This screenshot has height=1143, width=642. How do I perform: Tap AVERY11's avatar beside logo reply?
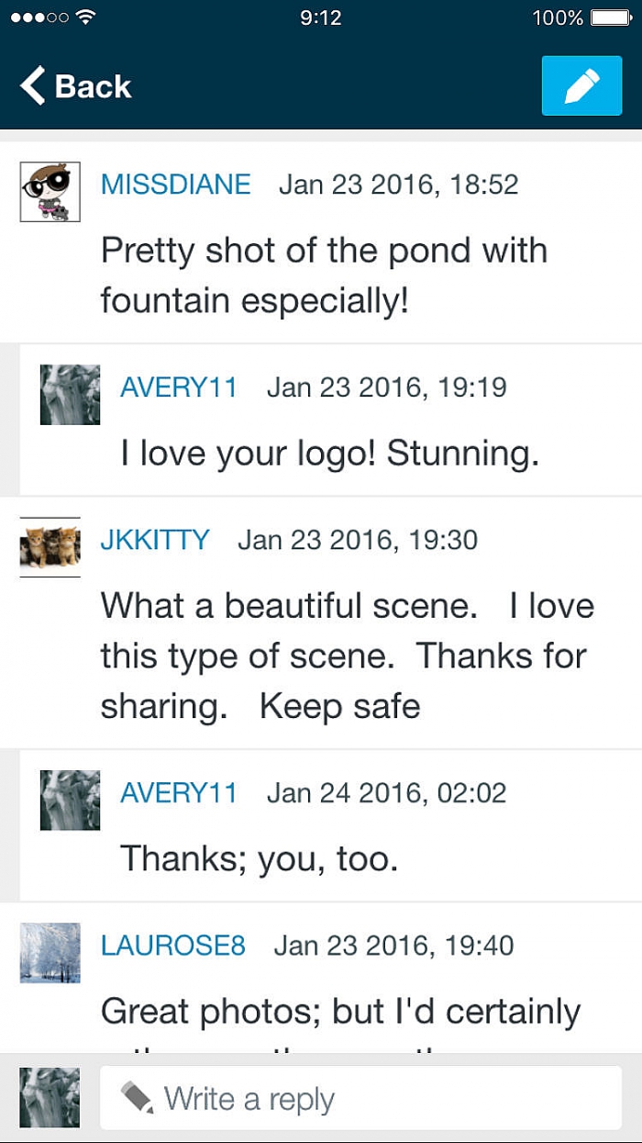click(71, 395)
